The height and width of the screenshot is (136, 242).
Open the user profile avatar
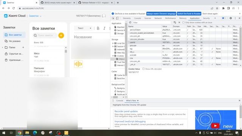coord(104,16)
